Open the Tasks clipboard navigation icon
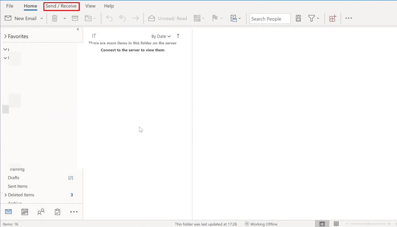The height and width of the screenshot is (227, 397). (x=57, y=212)
